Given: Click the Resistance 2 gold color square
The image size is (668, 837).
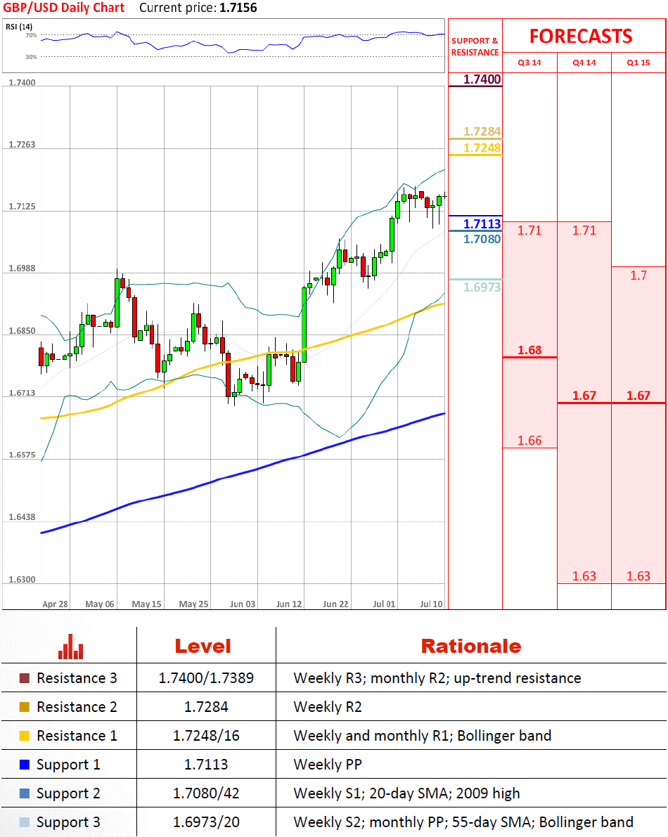Looking at the screenshot, I should pyautogui.click(x=25, y=708).
